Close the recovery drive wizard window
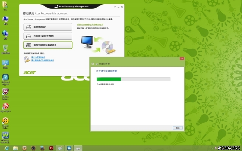 click(x=182, y=59)
